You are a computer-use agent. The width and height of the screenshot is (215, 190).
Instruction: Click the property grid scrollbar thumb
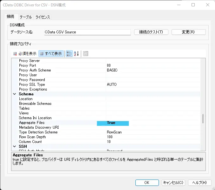coord(203,119)
